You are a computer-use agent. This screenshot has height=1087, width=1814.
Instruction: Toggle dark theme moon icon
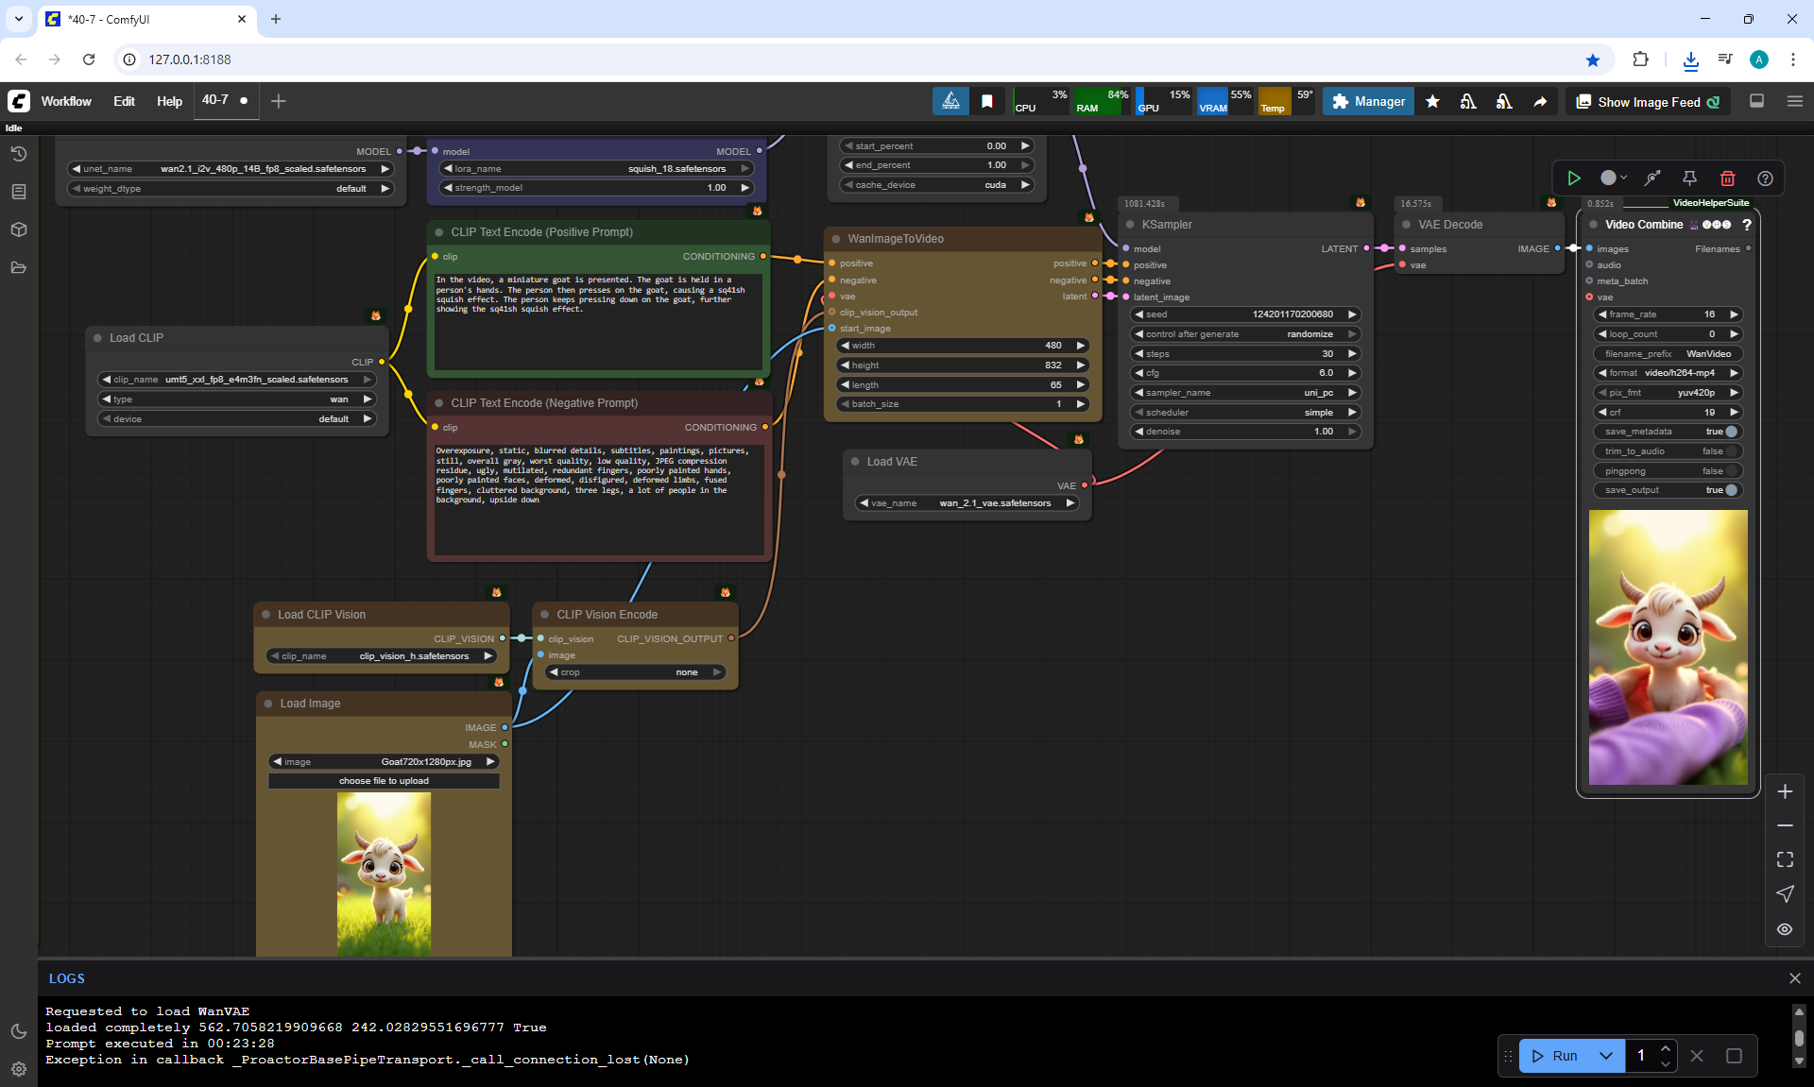click(x=18, y=1031)
